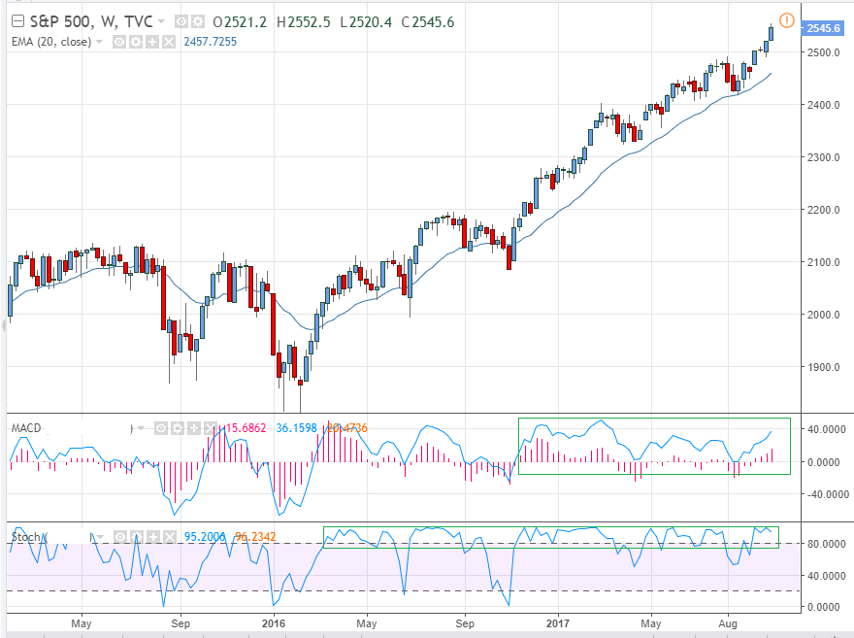Click the MACD axis label 40.0000
Screen dimensions: 854x638
point(827,429)
